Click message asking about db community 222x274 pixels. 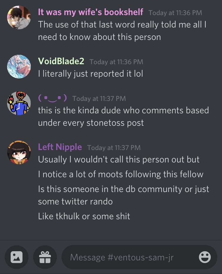point(124,195)
